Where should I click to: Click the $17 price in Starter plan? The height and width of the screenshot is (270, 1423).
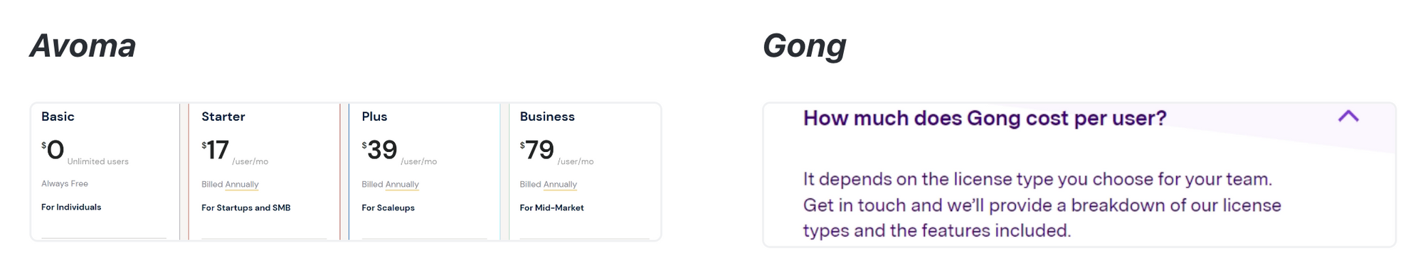tap(215, 150)
